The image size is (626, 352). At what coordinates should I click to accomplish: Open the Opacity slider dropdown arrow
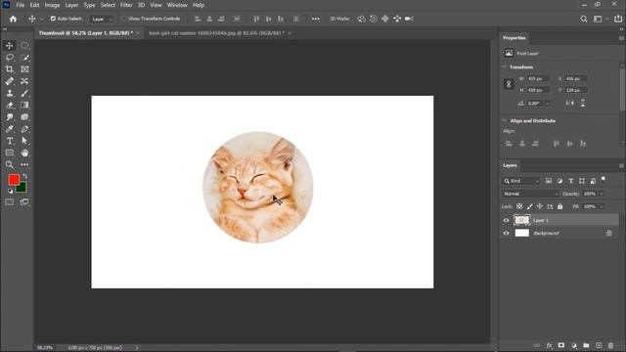(602, 194)
